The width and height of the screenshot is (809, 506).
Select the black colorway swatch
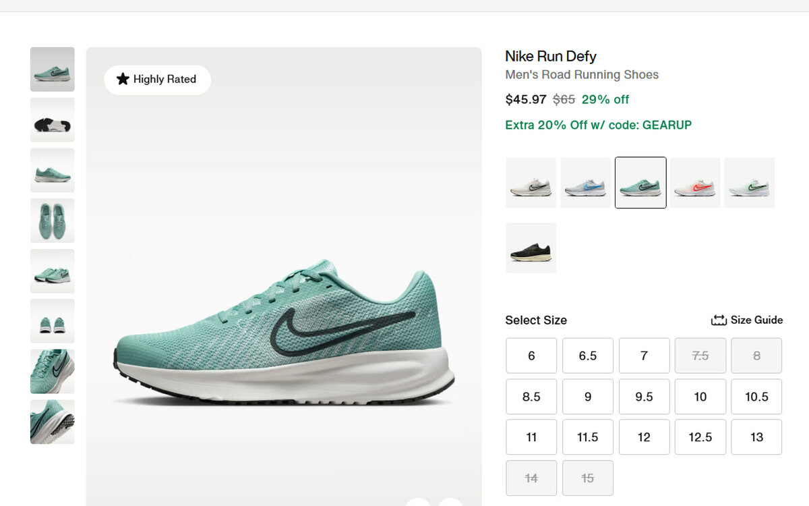click(x=531, y=248)
